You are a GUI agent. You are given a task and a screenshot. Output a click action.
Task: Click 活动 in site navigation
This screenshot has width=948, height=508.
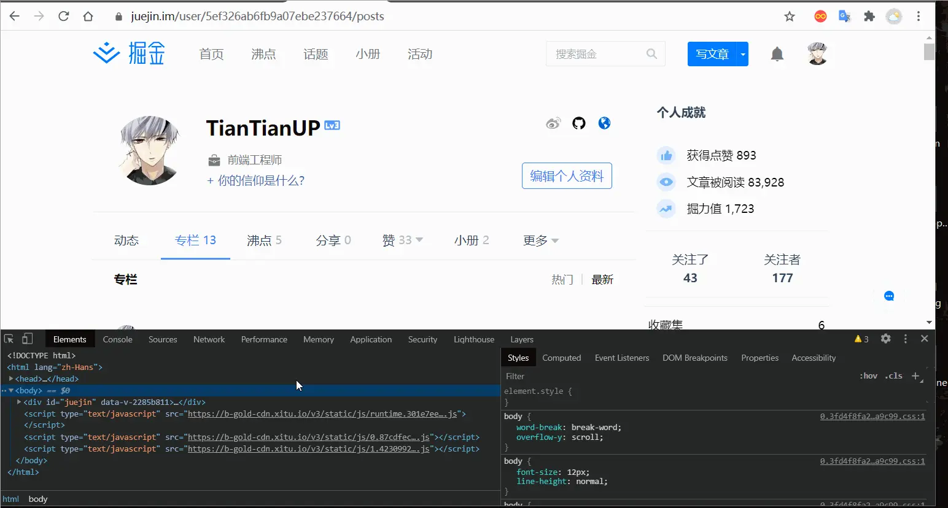pos(420,54)
